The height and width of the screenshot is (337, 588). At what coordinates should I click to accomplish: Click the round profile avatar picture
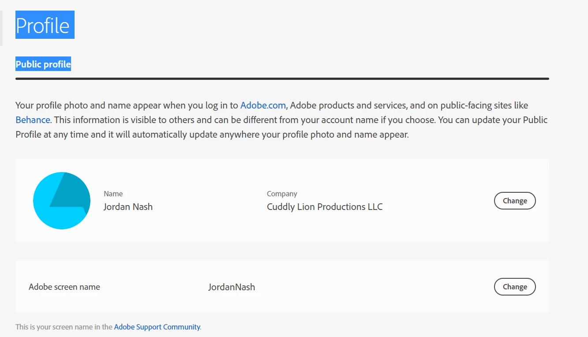62,201
